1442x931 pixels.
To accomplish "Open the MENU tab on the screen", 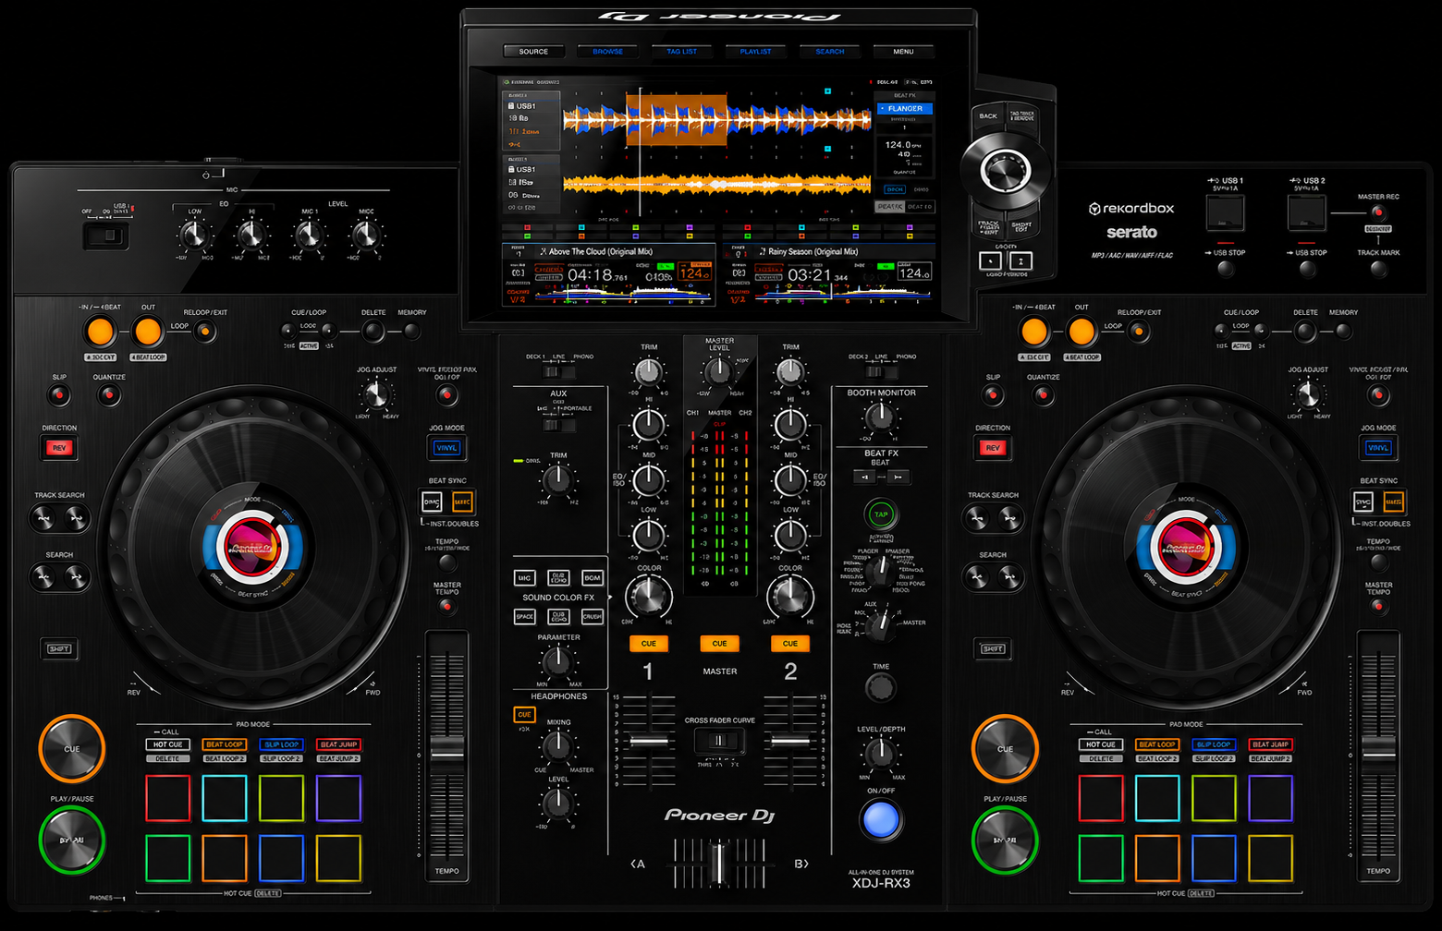I will [x=903, y=52].
